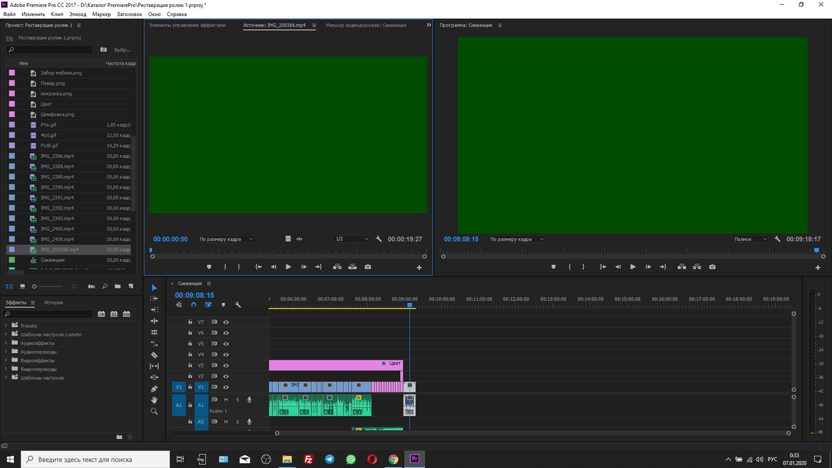This screenshot has height=468, width=832.
Task: Switch to История tab
Action: (x=54, y=302)
